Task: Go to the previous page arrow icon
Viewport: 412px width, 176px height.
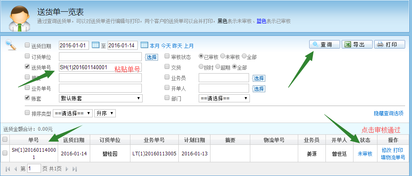Action: pos(15,168)
